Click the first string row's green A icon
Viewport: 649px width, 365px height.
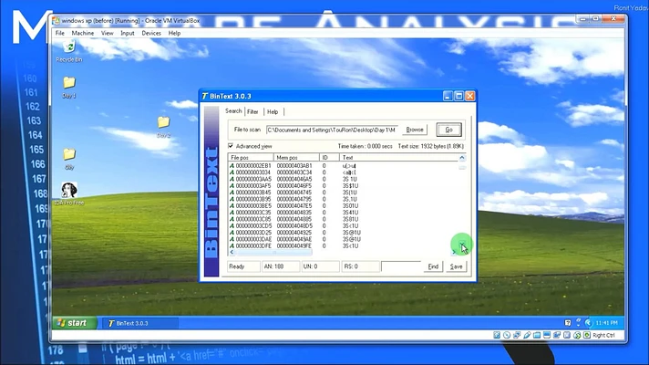(x=232, y=165)
